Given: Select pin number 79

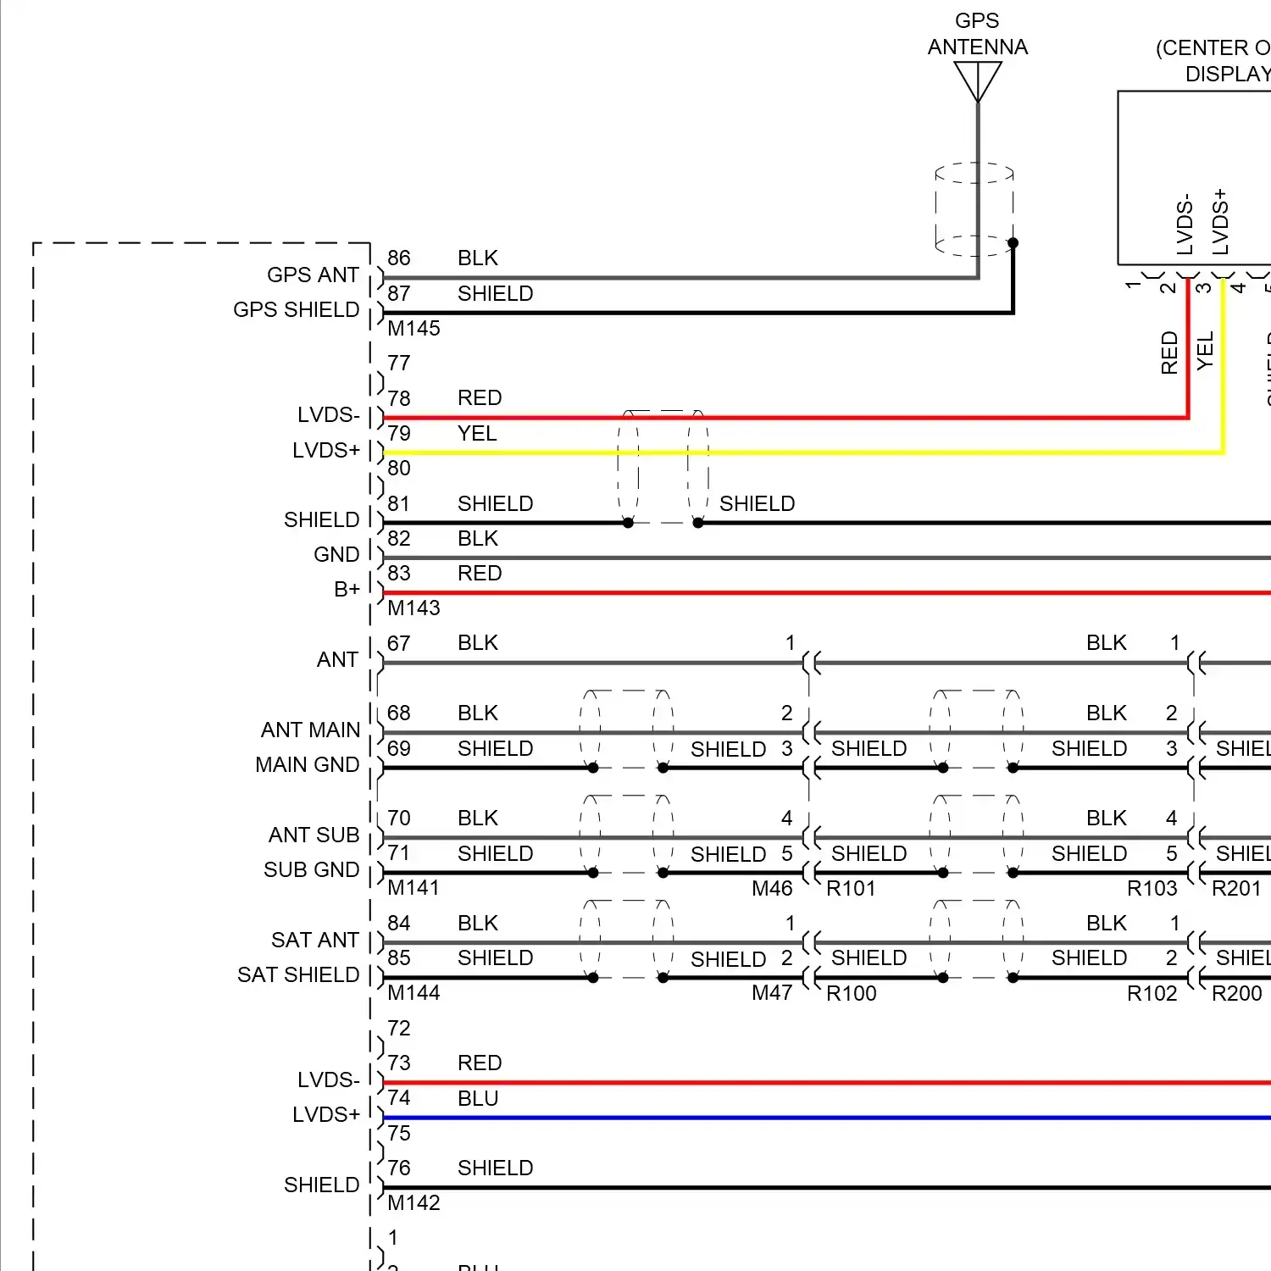Looking at the screenshot, I should tap(398, 433).
